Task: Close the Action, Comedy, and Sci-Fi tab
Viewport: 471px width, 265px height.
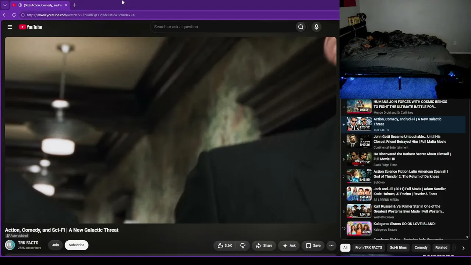Action: coord(65,5)
